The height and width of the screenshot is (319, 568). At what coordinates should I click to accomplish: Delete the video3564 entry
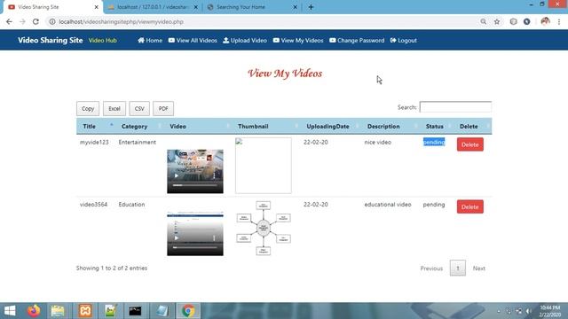(470, 206)
